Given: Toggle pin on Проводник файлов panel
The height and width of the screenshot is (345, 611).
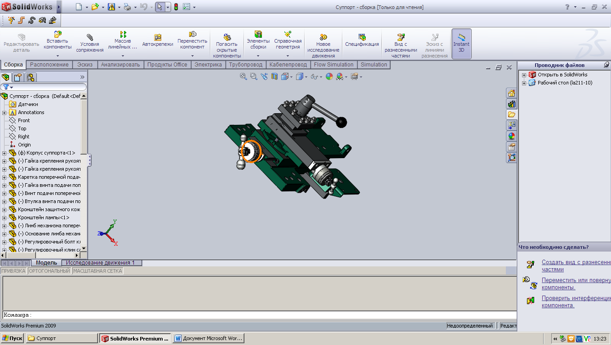Looking at the screenshot, I should [607, 65].
